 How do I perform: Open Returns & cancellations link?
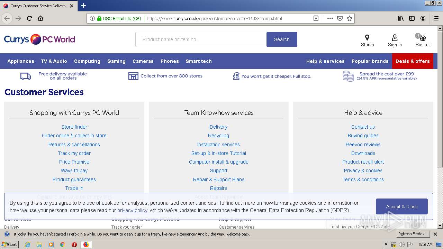coord(74,145)
